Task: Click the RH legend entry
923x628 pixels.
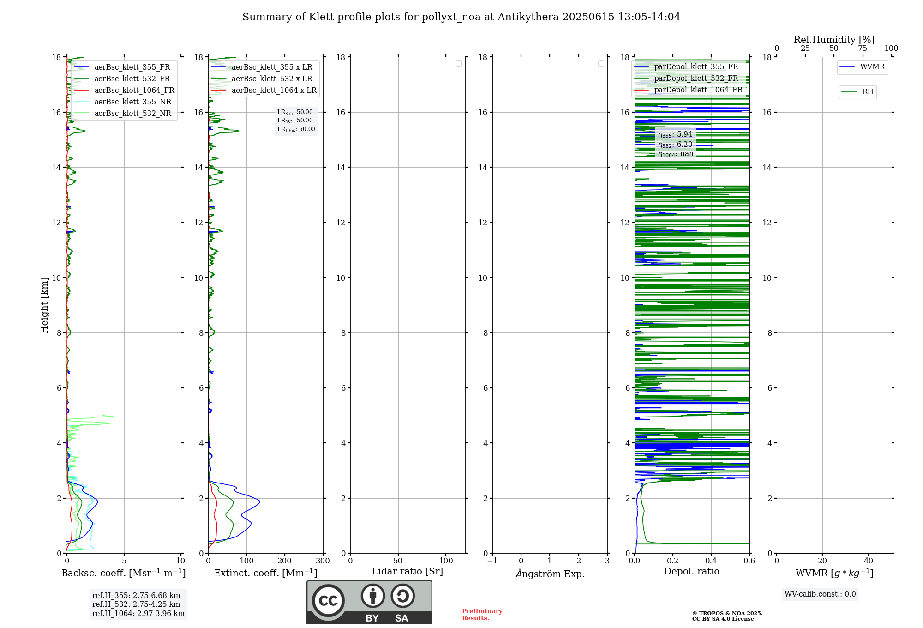Action: click(857, 92)
